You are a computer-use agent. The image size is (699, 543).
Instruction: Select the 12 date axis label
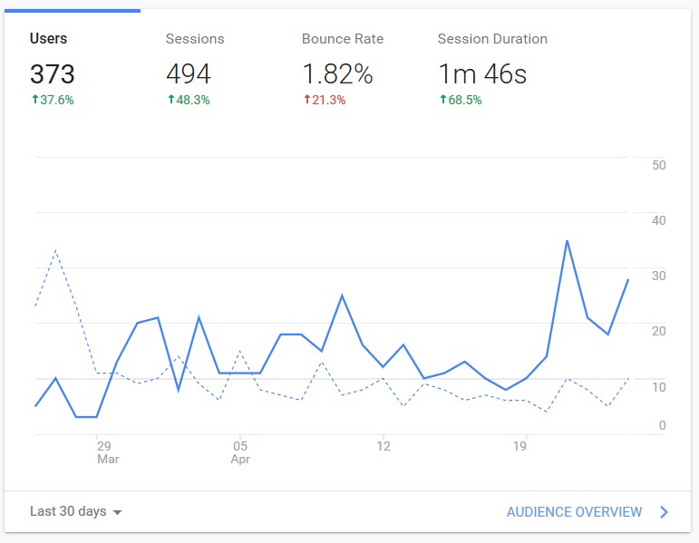click(383, 446)
